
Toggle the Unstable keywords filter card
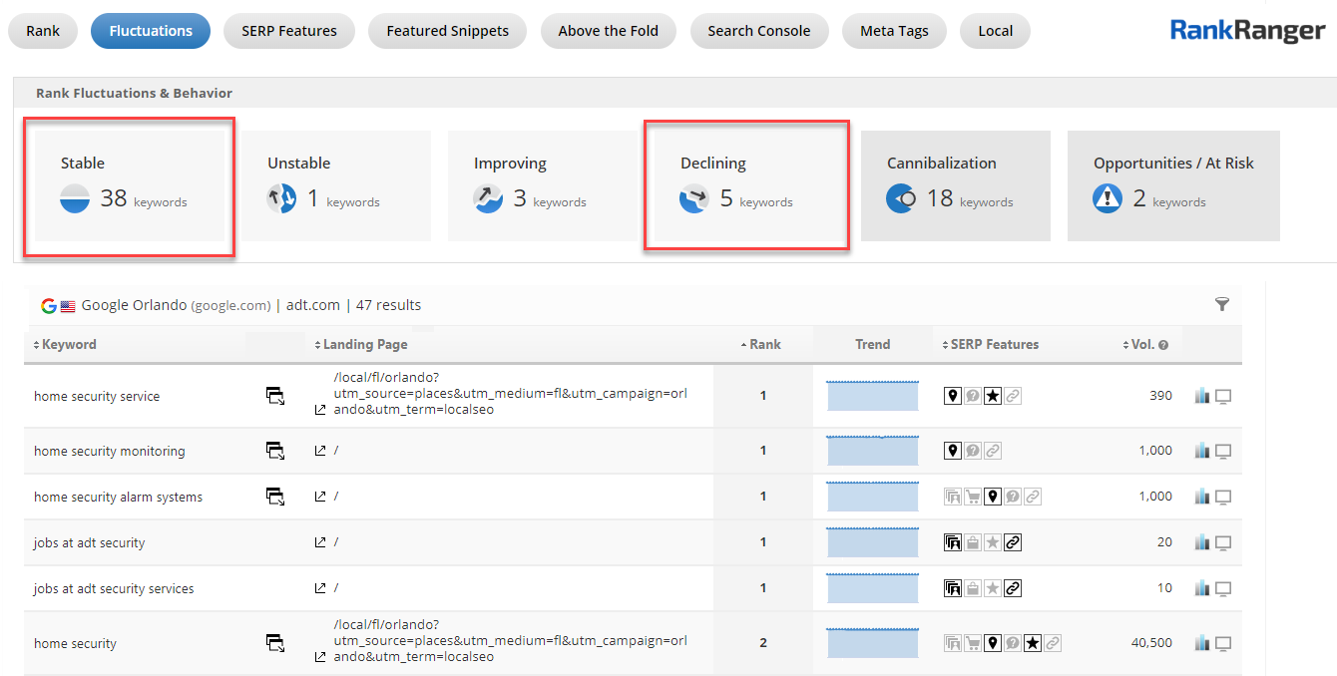point(335,186)
